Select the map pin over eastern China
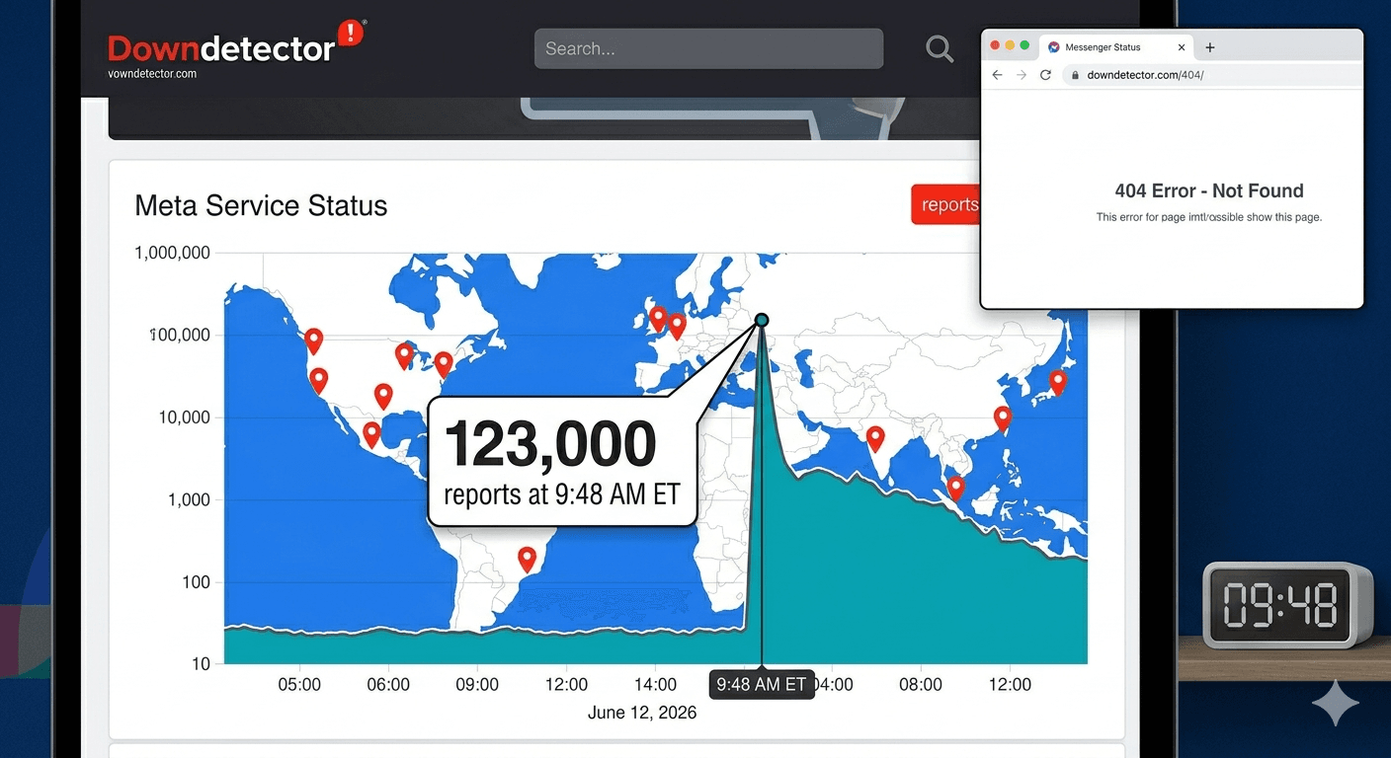 click(x=1003, y=419)
